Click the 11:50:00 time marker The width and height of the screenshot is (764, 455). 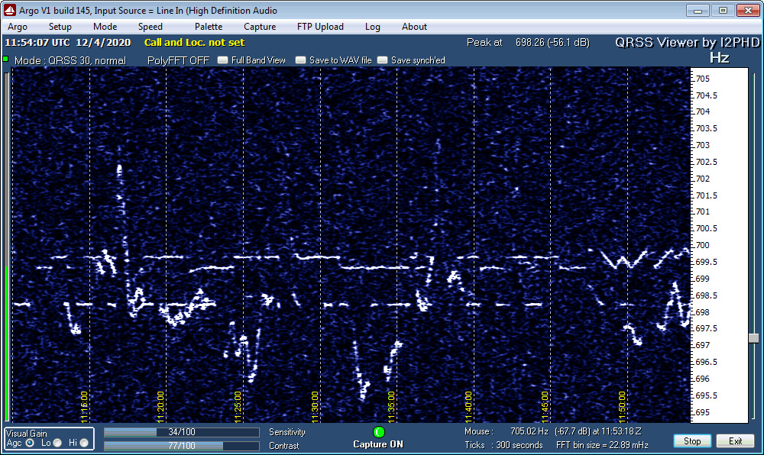tap(622, 407)
